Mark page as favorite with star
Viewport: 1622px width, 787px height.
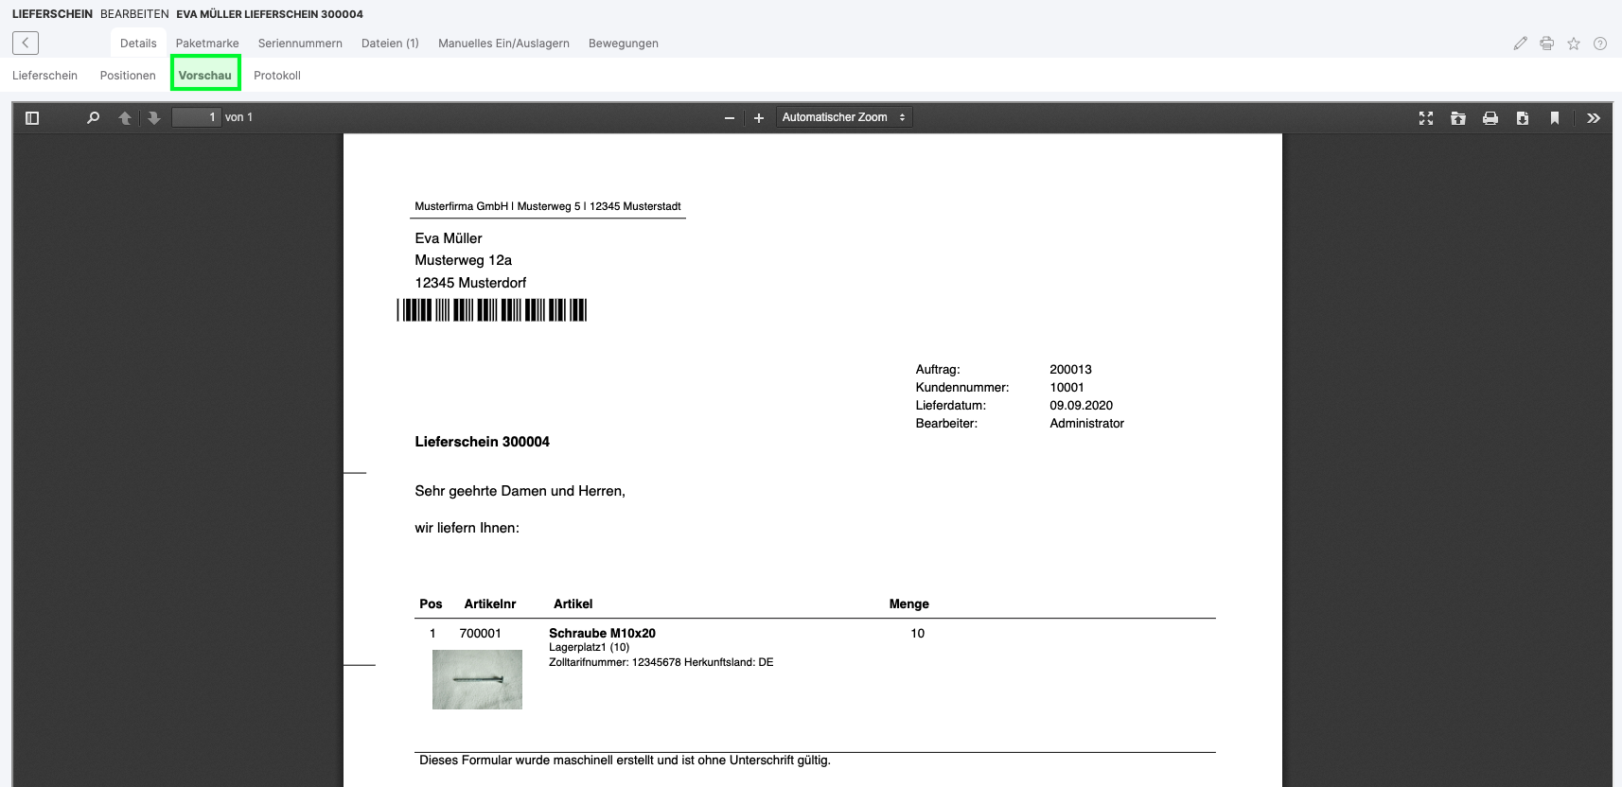pyautogui.click(x=1574, y=44)
